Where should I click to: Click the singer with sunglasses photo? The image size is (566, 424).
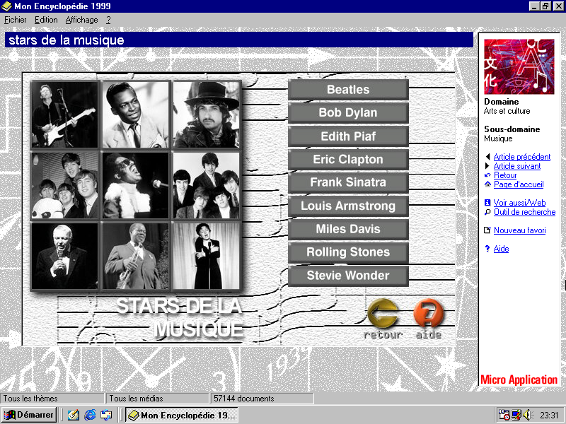tap(135, 185)
